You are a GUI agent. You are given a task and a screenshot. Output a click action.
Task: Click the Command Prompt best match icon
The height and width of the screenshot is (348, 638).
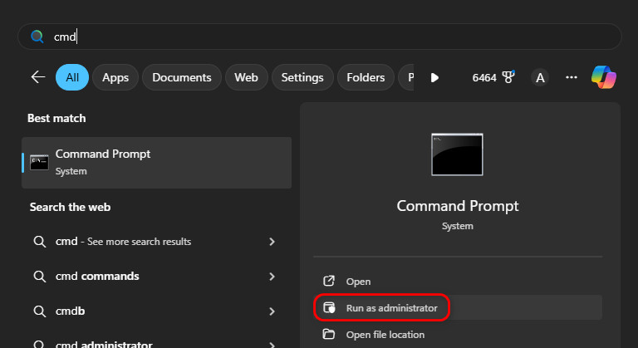pyautogui.click(x=39, y=162)
